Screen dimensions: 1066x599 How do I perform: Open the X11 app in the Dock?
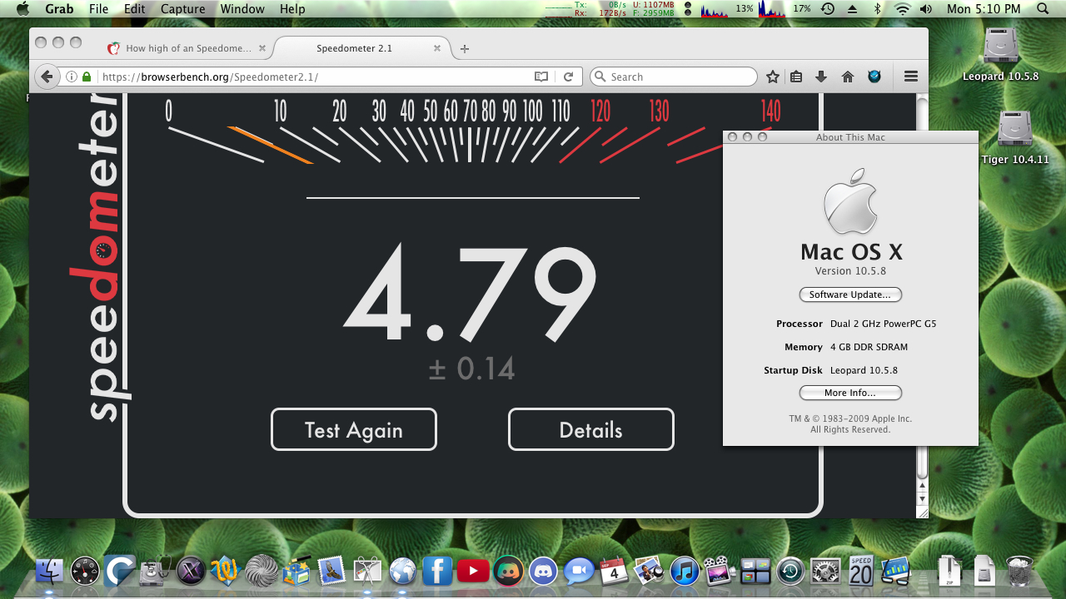point(192,571)
